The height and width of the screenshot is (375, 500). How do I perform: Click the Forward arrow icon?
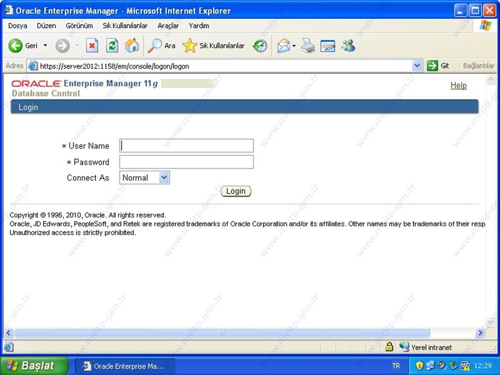click(x=62, y=46)
